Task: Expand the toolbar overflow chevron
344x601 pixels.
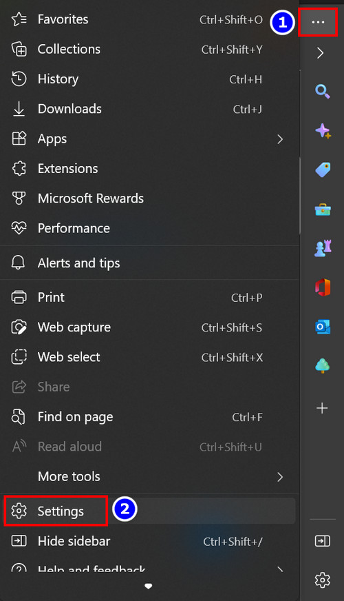Action: [x=321, y=53]
